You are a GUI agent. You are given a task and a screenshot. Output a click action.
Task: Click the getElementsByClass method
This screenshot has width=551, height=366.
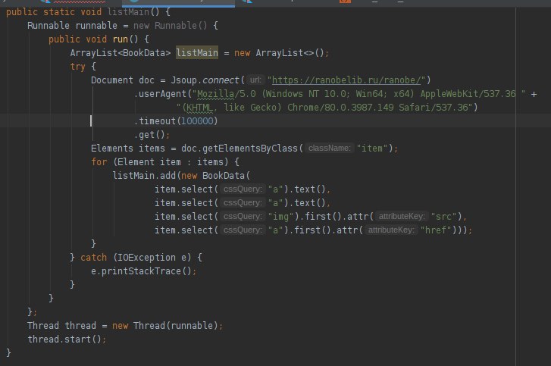tap(250, 149)
